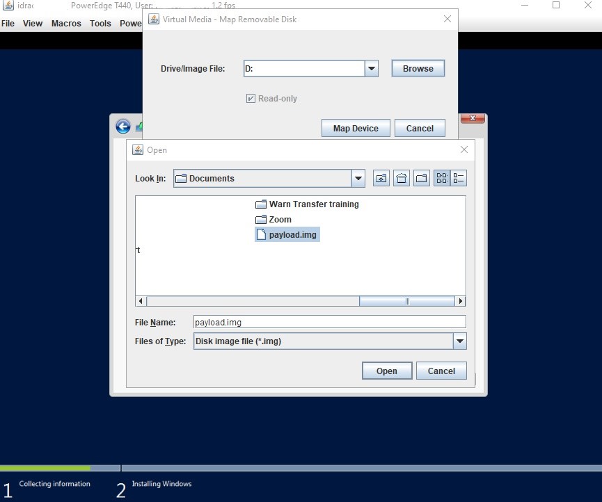Click the Warn Transfer training folder icon

coord(260,204)
